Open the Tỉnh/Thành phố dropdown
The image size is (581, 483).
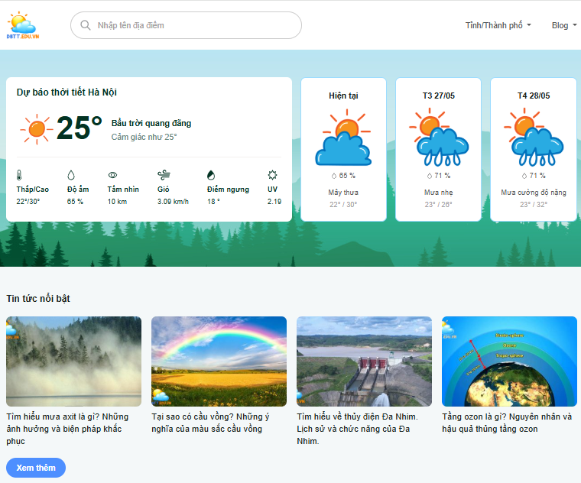498,25
